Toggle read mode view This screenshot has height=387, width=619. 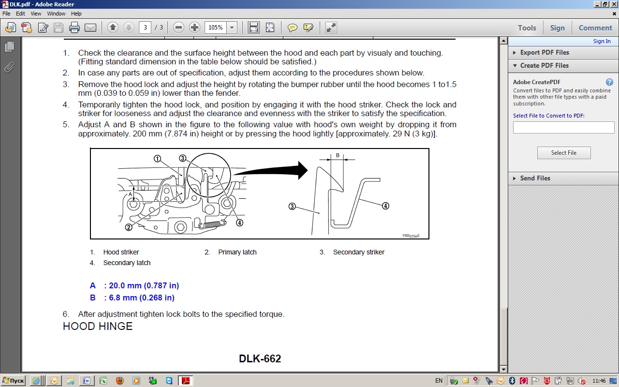point(331,28)
